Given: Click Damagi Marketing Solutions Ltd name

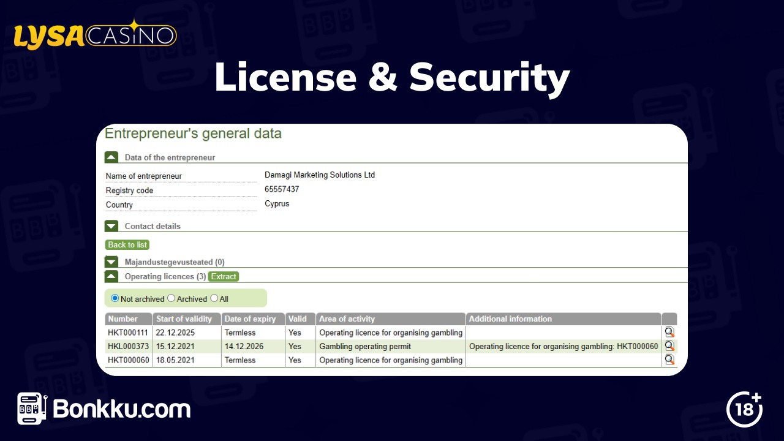Looking at the screenshot, I should coord(320,175).
